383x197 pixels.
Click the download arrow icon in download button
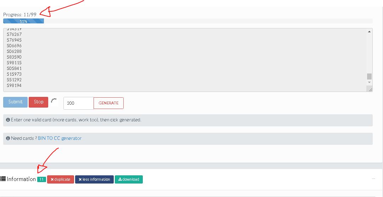(x=120, y=179)
